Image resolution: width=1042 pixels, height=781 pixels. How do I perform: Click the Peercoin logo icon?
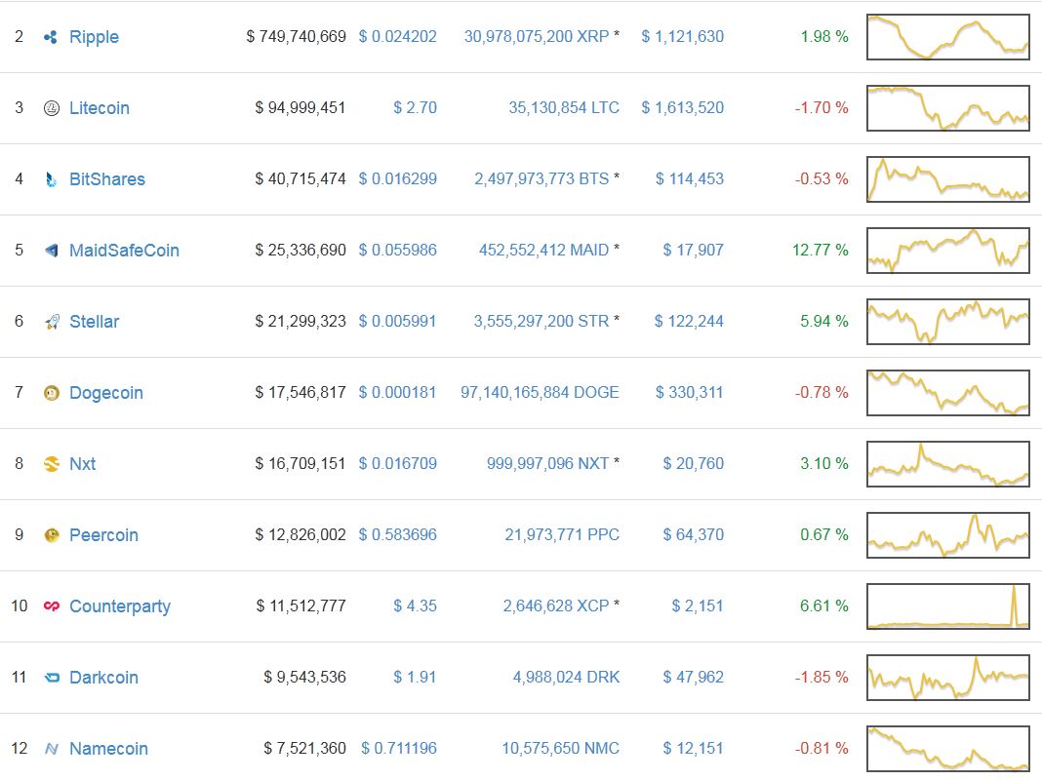[x=51, y=535]
